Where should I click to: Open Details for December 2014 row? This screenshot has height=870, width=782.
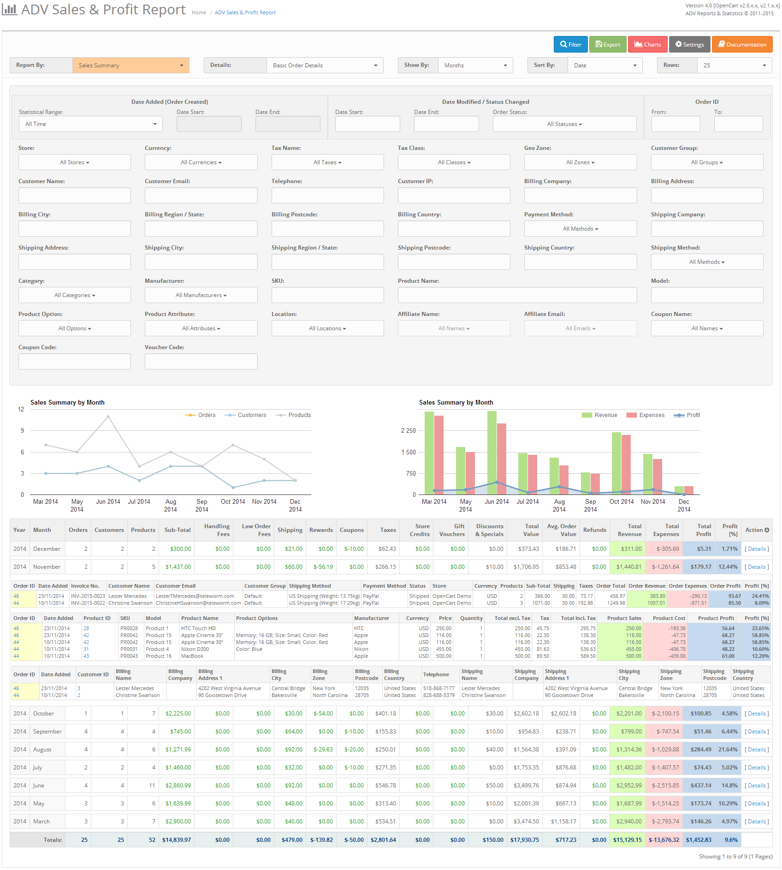click(757, 549)
